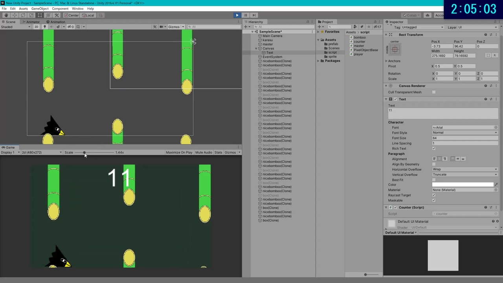Open Vertical Overflow dropdown
The height and width of the screenshot is (283, 503).
coord(464,175)
